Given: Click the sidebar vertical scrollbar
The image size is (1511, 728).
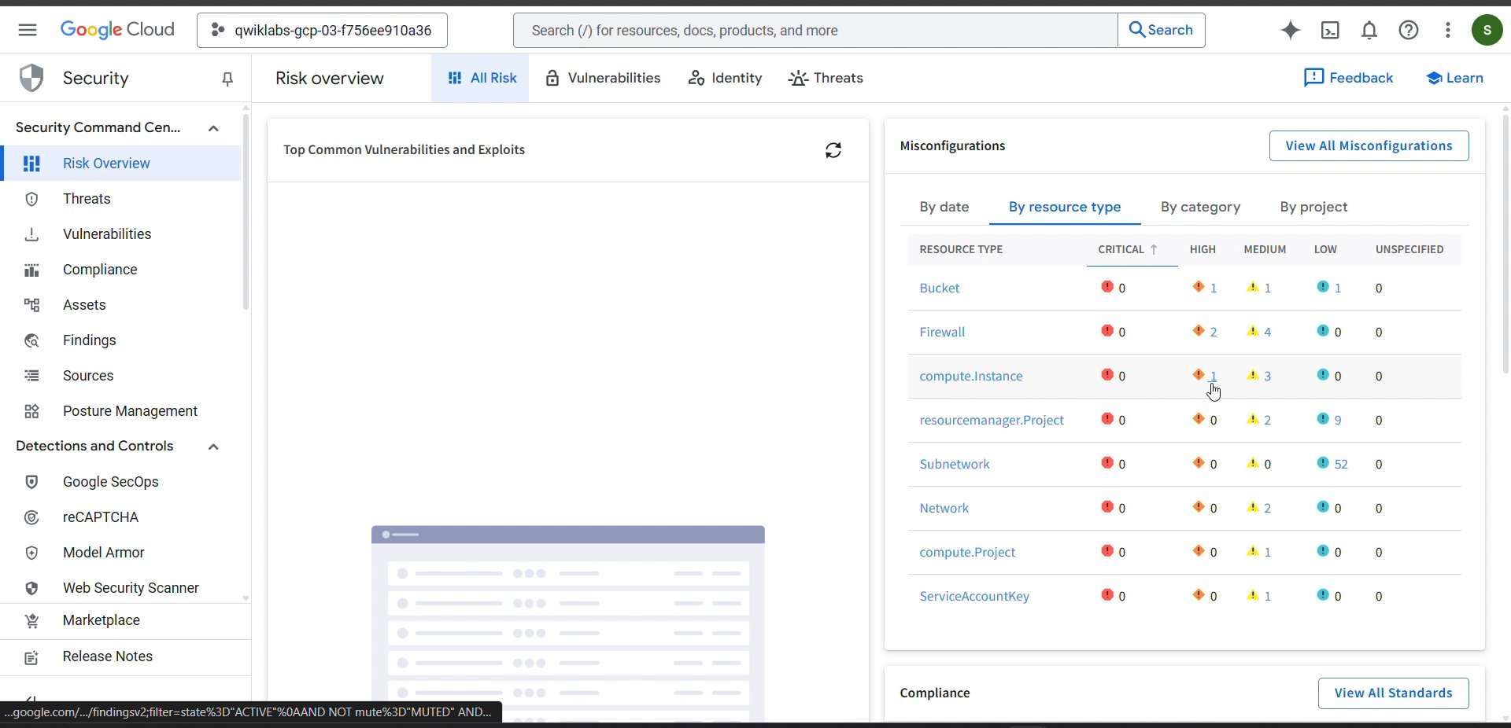Looking at the screenshot, I should [x=246, y=212].
